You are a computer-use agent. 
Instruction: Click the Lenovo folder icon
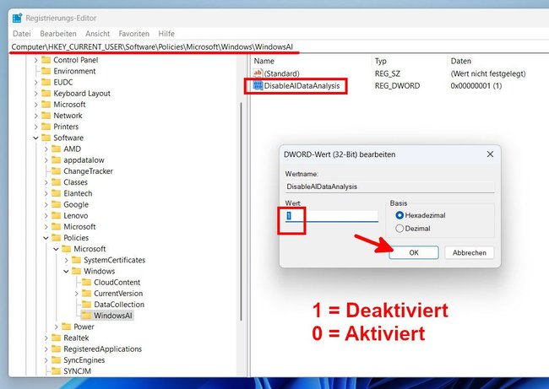pyautogui.click(x=56, y=215)
